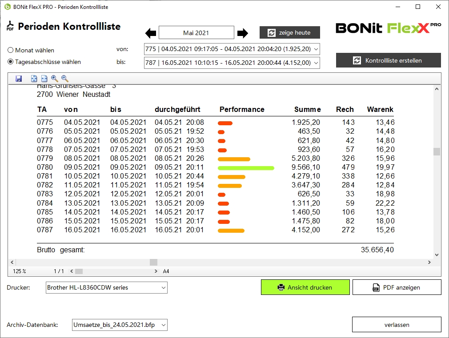Click the horizontal scrollbar right arrow
The image size is (449, 338).
click(x=429, y=262)
